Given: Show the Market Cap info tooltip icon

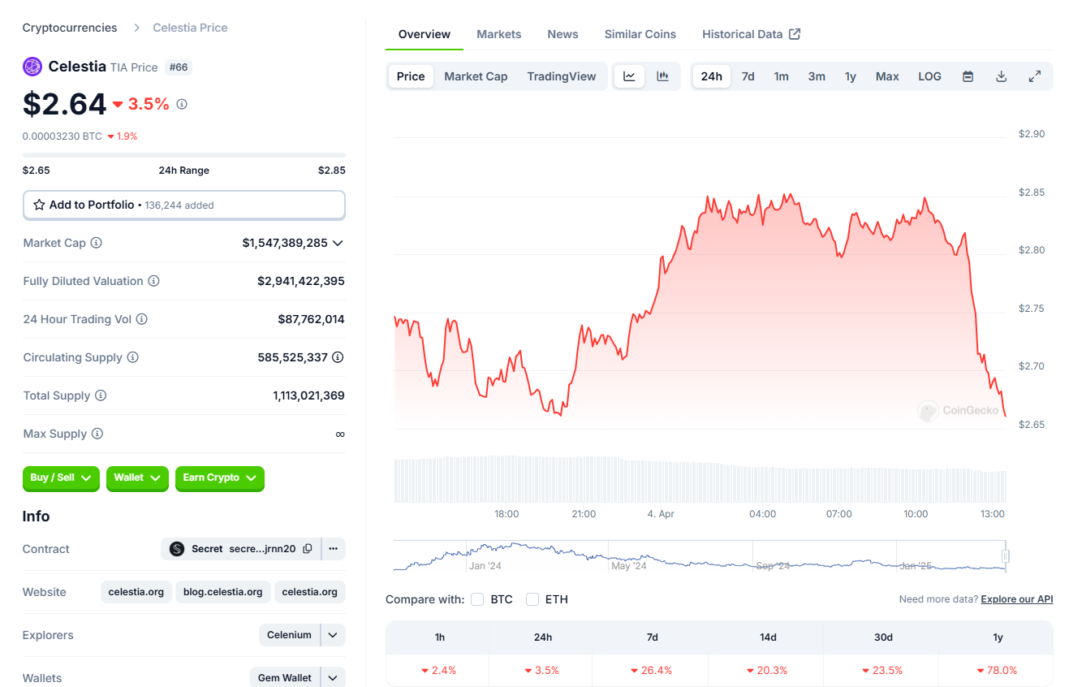Looking at the screenshot, I should [x=97, y=243].
